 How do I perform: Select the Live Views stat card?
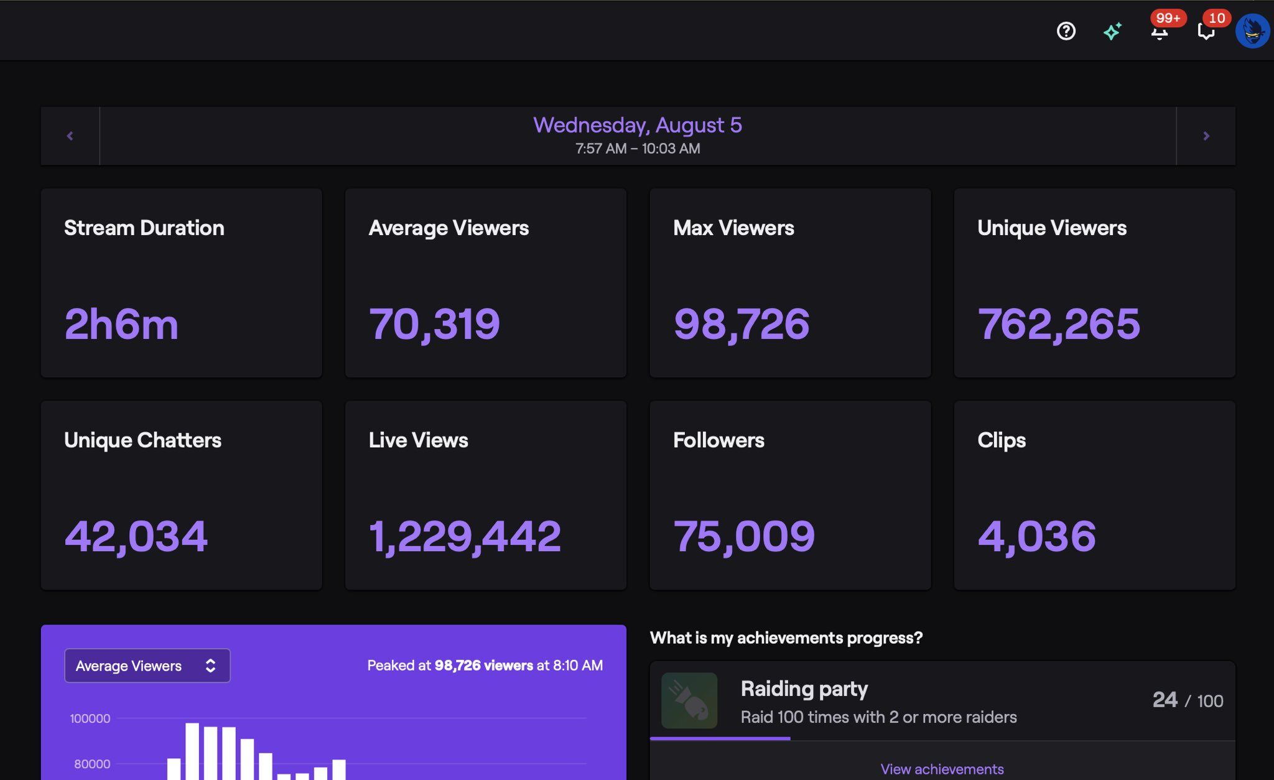485,495
